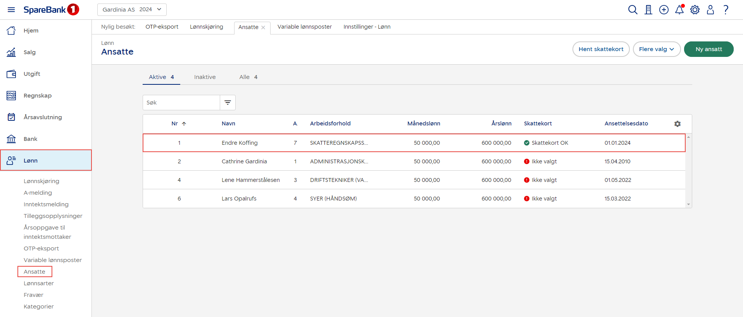Expand the Gardinia AS 2024 company dropdown
Image resolution: width=743 pixels, height=317 pixels.
point(132,10)
